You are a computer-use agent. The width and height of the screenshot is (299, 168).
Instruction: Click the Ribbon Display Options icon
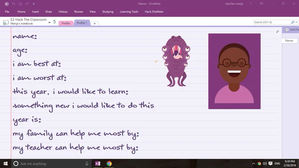click(x=262, y=4)
